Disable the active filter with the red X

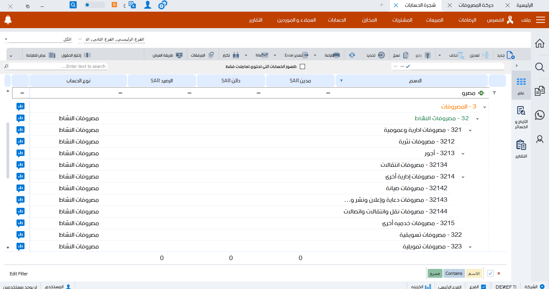[x=498, y=273]
